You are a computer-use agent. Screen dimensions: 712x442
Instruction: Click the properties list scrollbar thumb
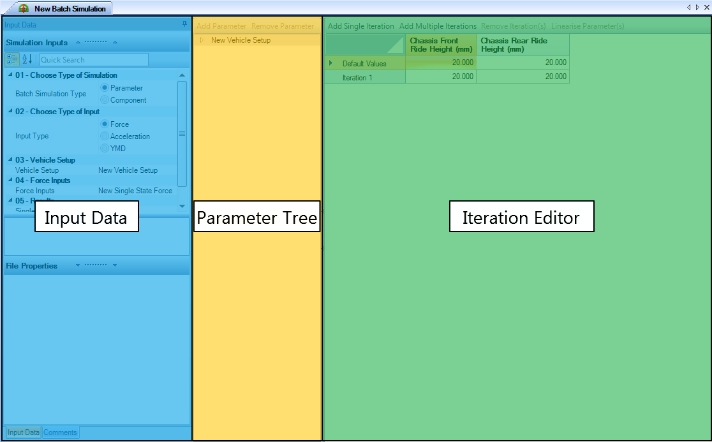tap(182, 134)
